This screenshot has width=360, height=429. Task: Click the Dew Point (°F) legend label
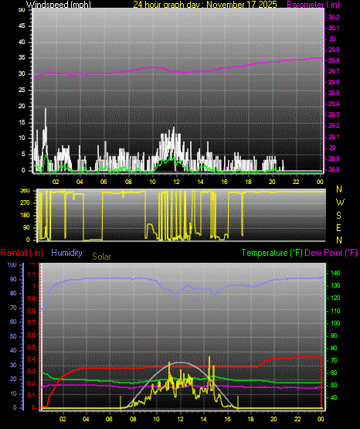[331, 253]
